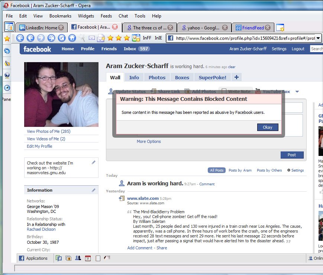Open the Widgets menu
The image size is (323, 275).
click(x=86, y=16)
